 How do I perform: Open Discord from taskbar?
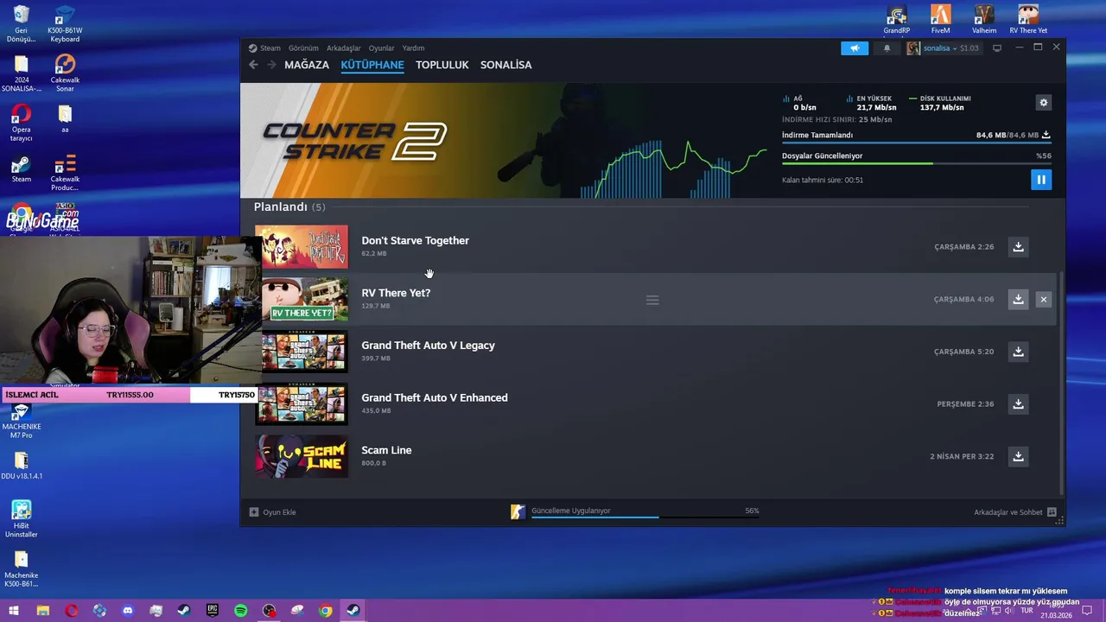click(128, 611)
